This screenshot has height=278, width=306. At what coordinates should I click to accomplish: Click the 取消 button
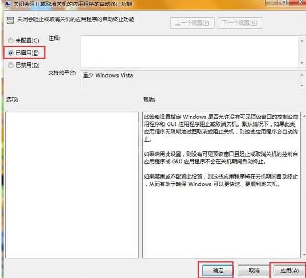click(x=254, y=270)
